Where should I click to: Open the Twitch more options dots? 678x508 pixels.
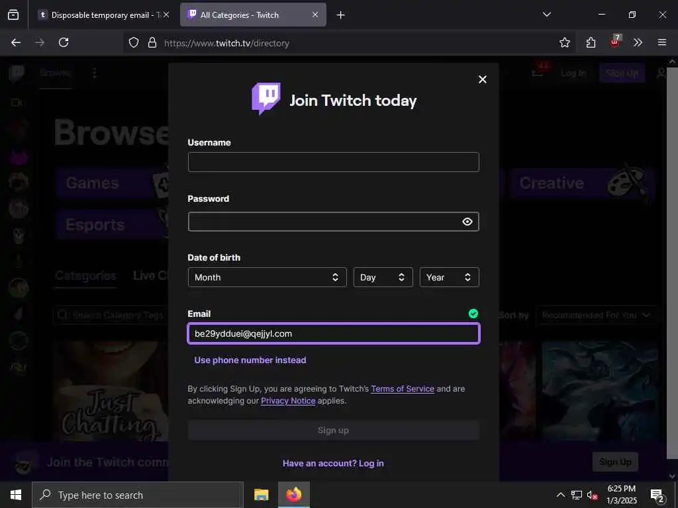[x=94, y=73]
